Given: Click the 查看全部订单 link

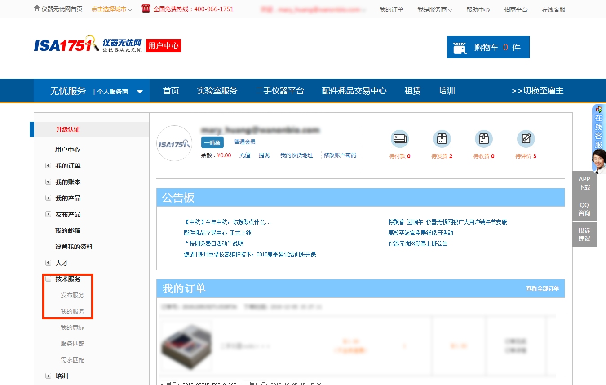Looking at the screenshot, I should point(546,290).
